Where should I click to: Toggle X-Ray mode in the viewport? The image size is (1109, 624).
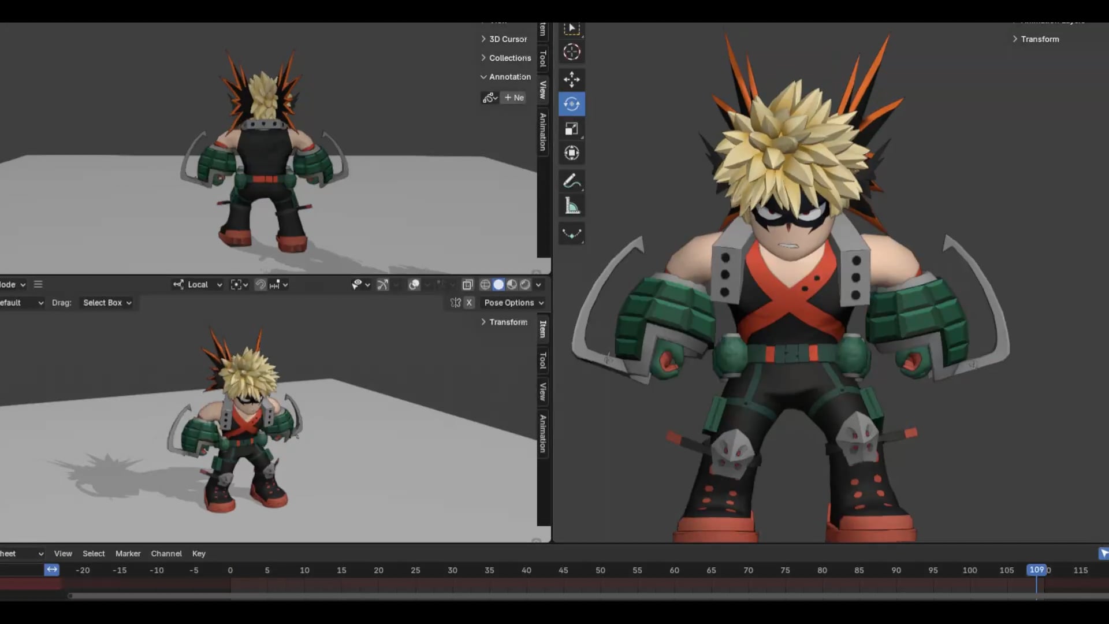[x=468, y=284]
